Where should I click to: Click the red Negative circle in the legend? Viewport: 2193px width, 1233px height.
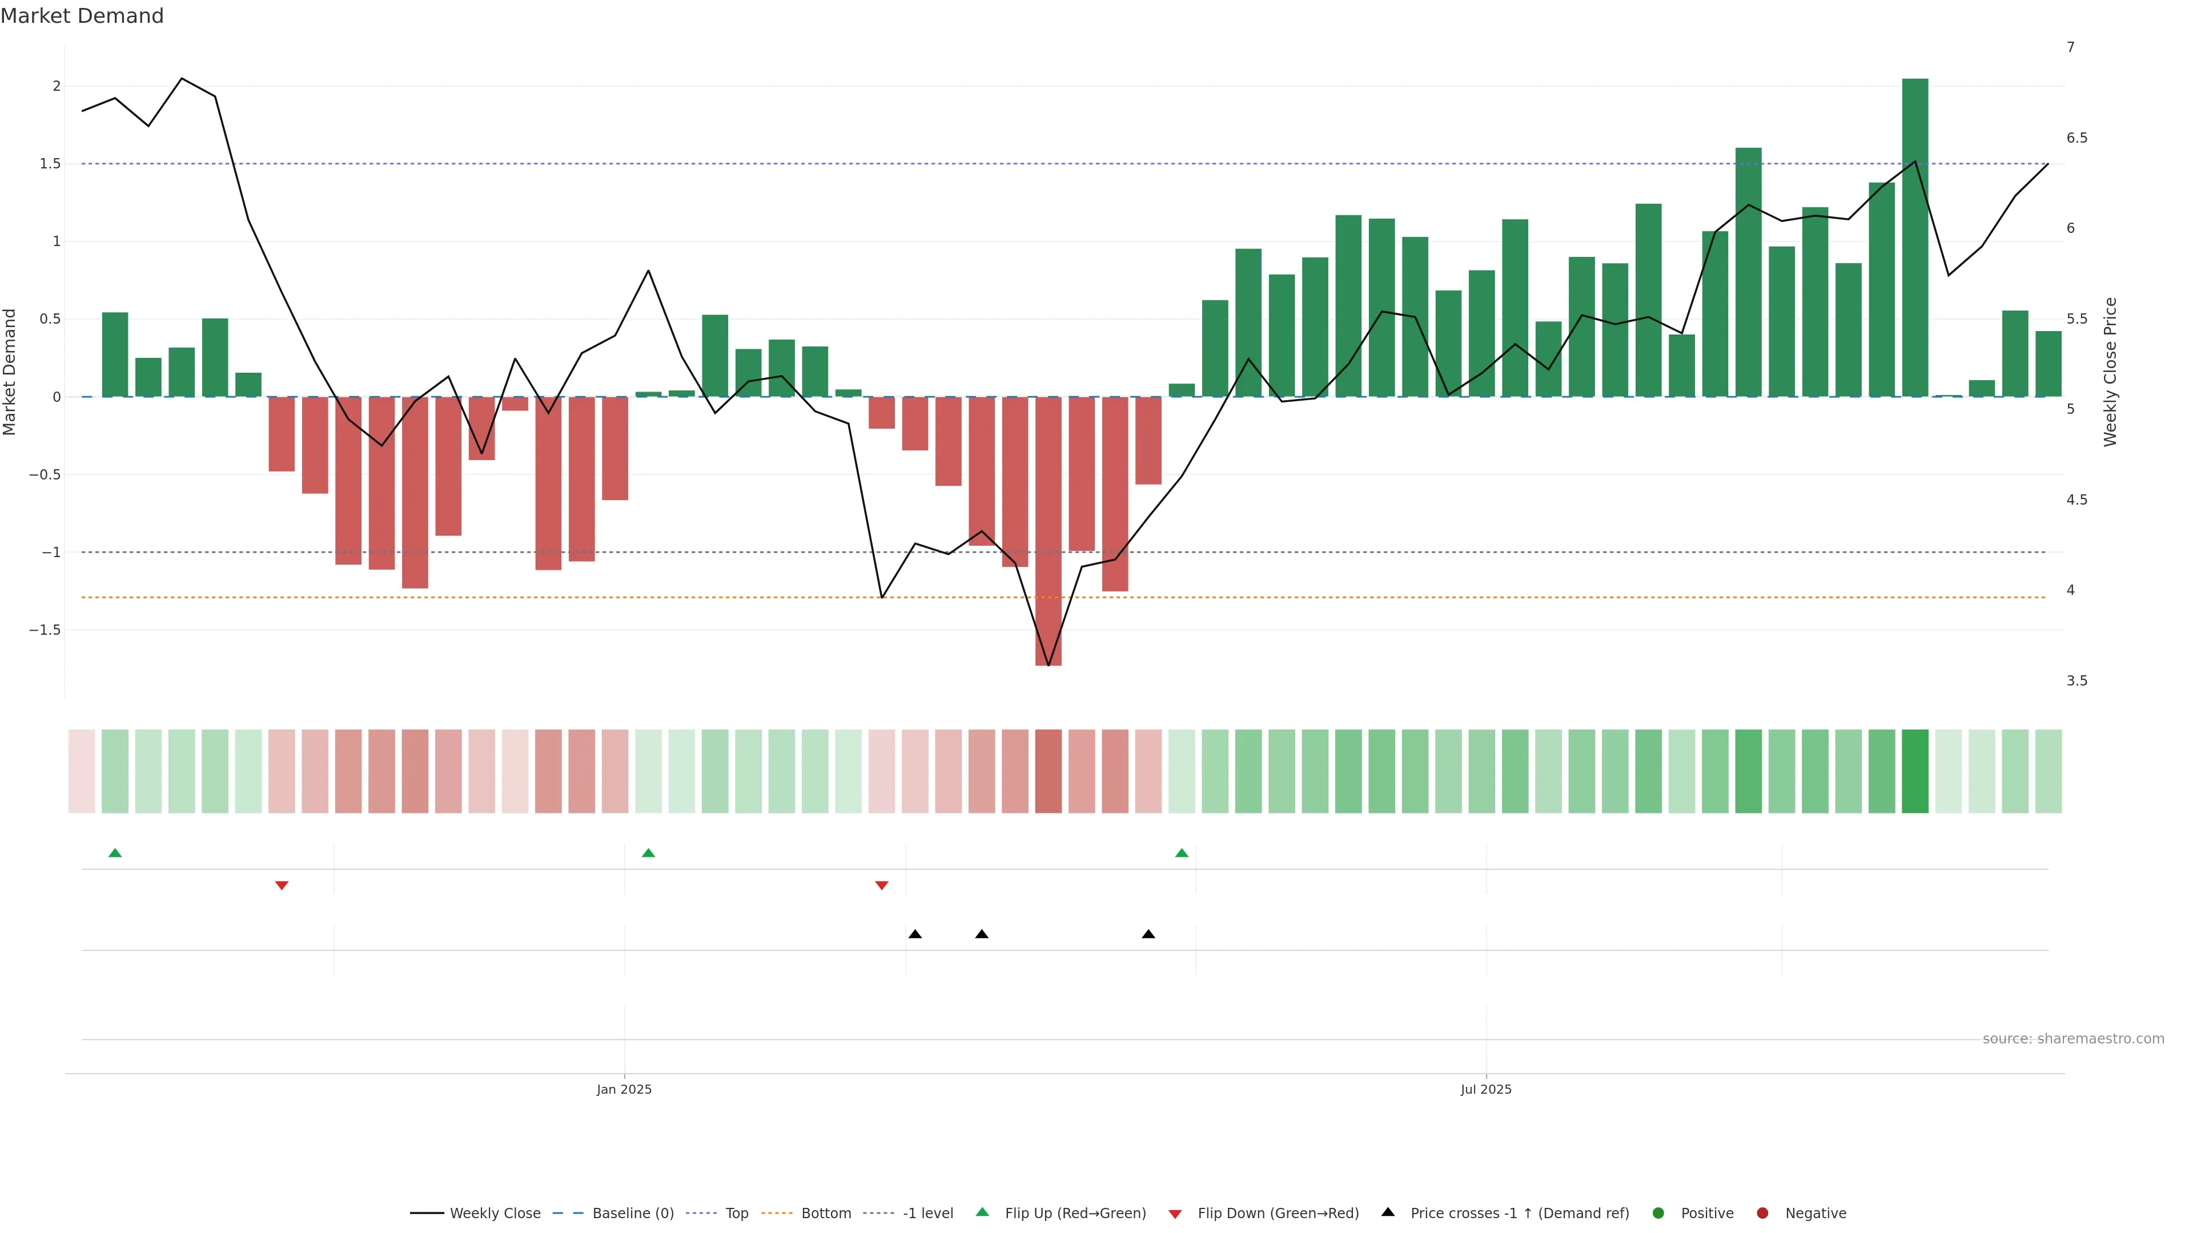tap(1762, 1212)
